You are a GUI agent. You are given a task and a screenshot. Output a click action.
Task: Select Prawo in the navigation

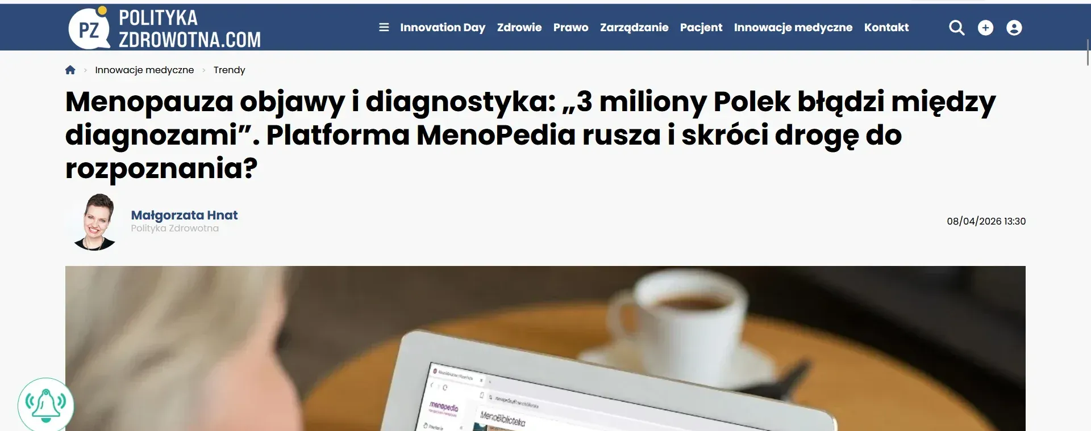click(x=571, y=27)
